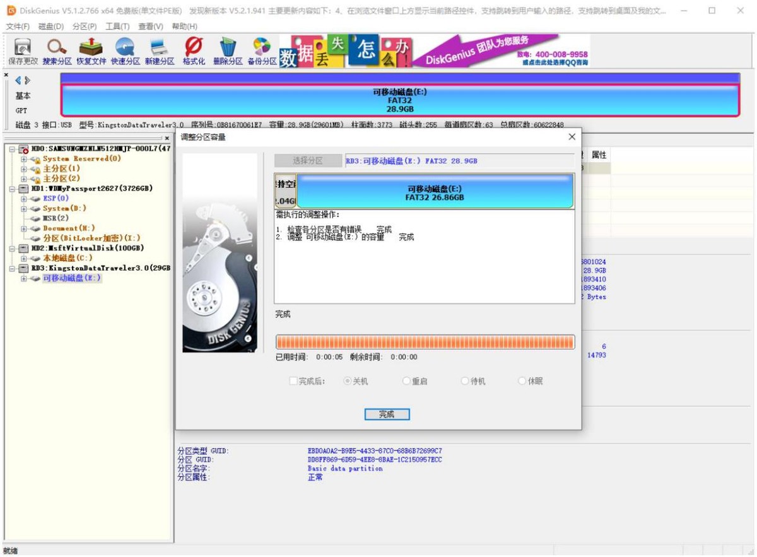Select the 2.04GB free space segment in dialog
757x557 pixels.
pos(286,192)
